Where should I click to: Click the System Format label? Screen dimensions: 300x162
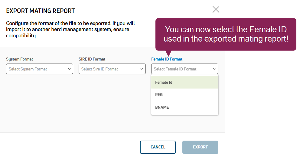tap(20, 59)
